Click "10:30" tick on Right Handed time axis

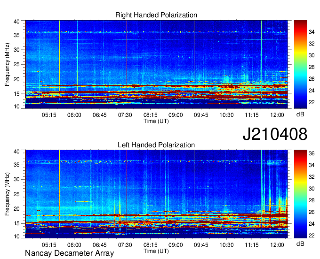tap(226, 115)
